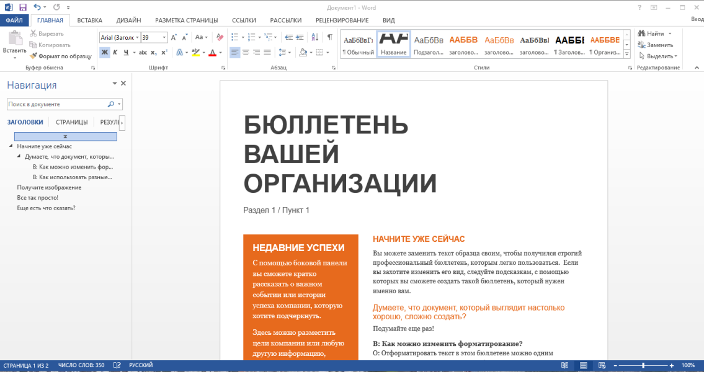The image size is (704, 372).
Task: Click the Redo/repeat icon
Action: [x=56, y=7]
